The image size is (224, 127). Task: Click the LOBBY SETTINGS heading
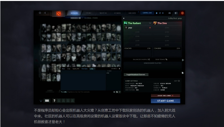click(132, 81)
